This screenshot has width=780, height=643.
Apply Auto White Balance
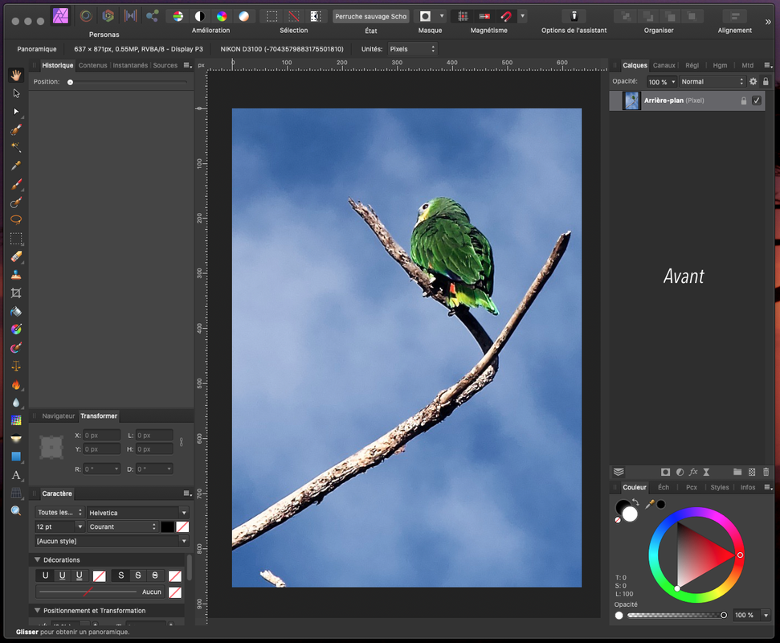click(x=243, y=16)
